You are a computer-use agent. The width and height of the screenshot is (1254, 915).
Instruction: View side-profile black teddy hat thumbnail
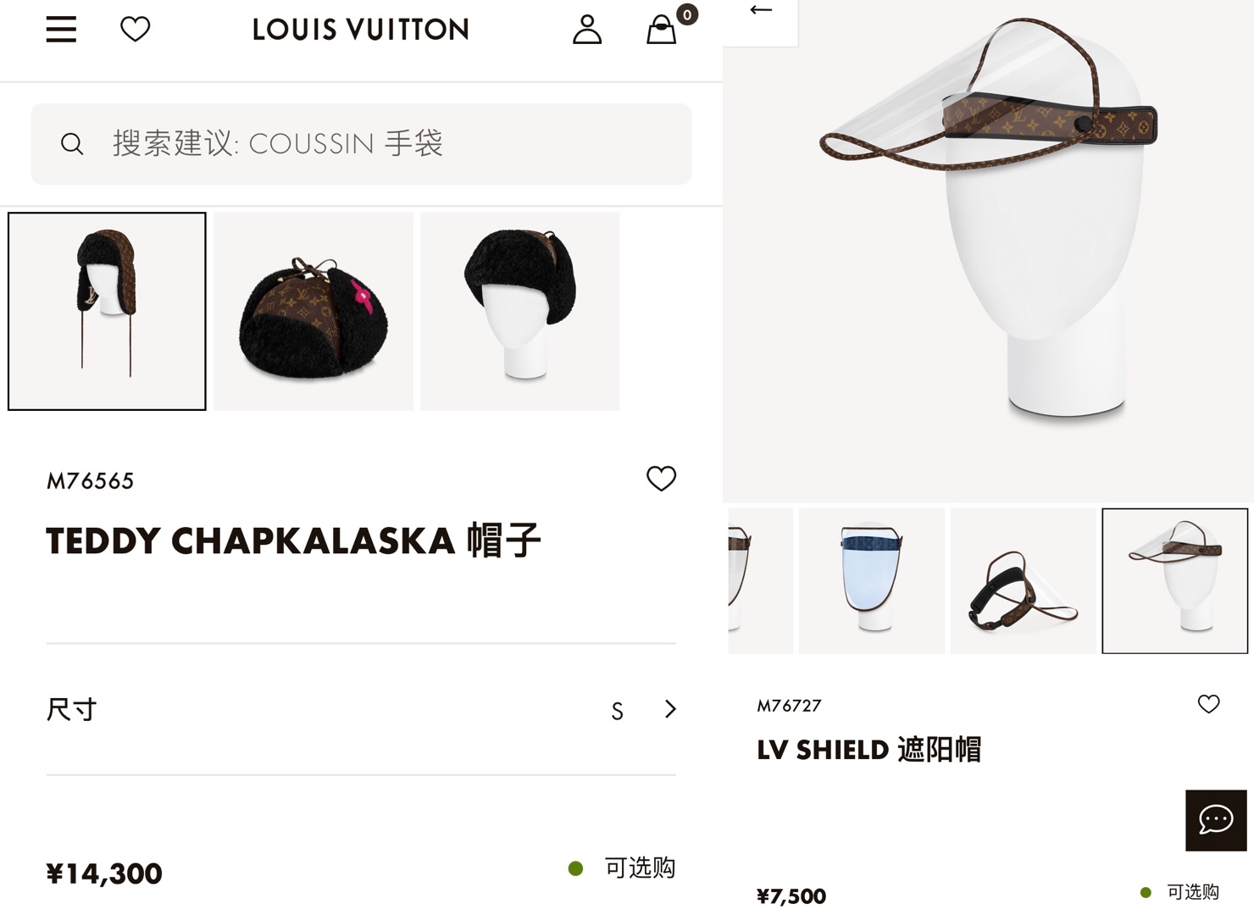[520, 311]
